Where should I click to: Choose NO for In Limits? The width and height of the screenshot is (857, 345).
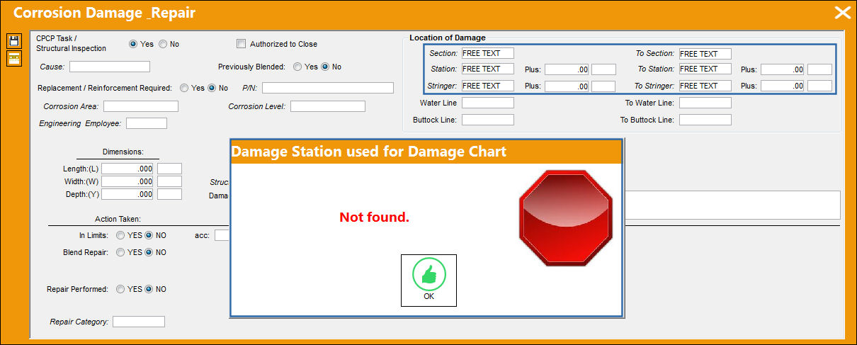click(149, 235)
